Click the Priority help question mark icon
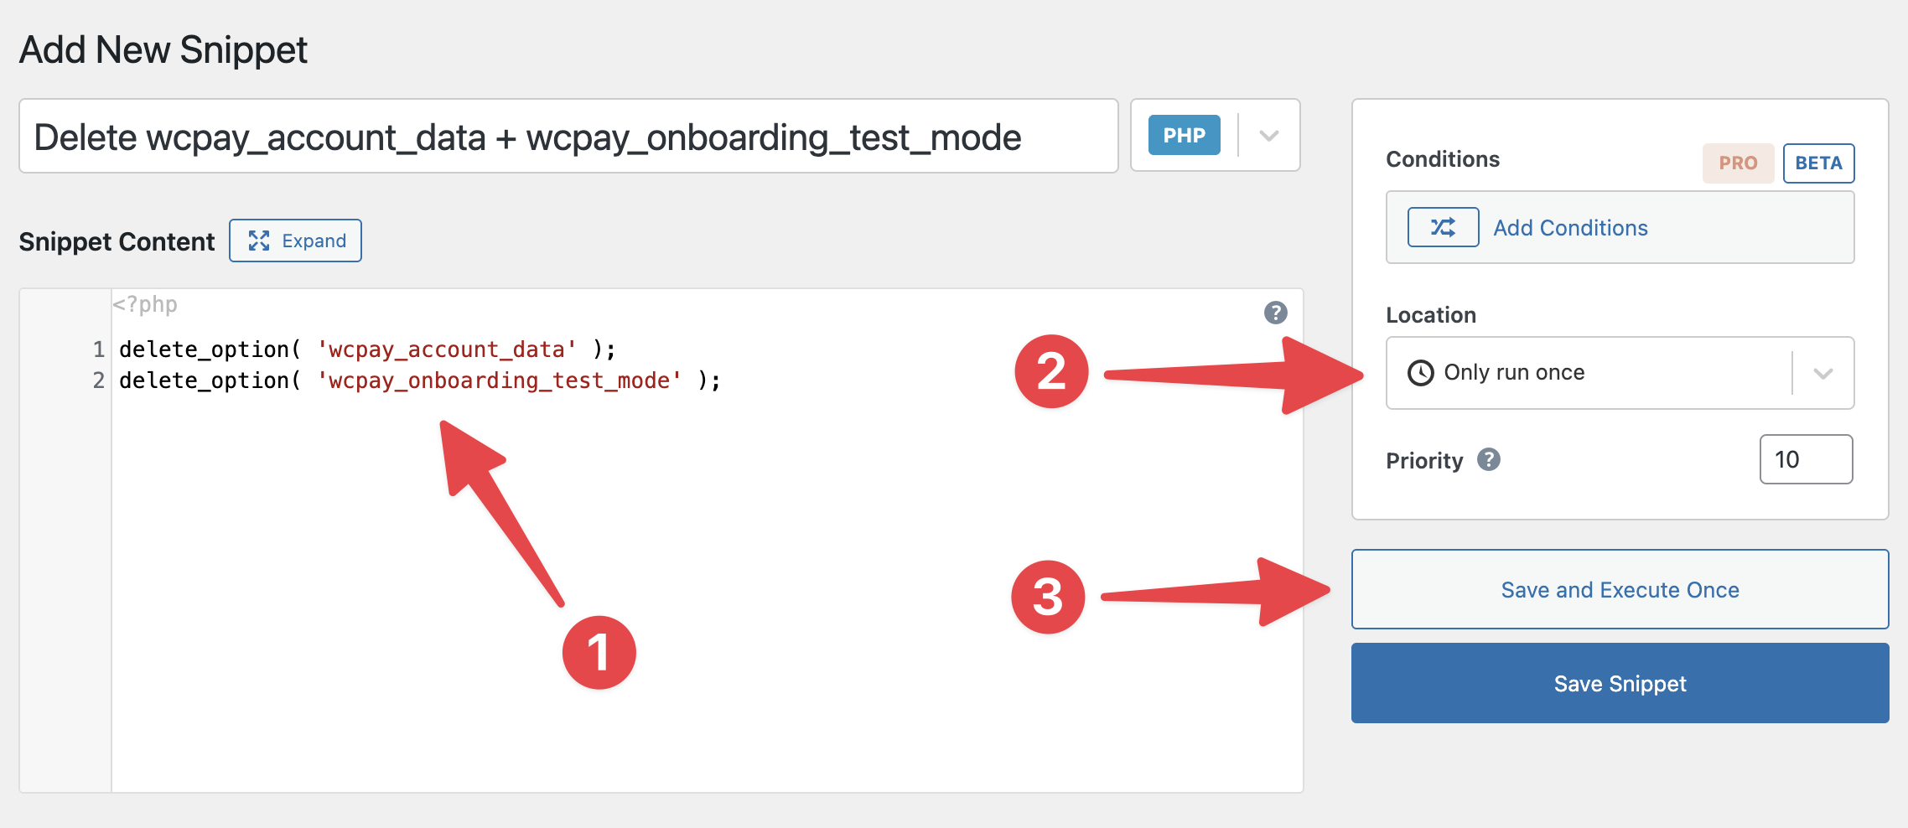 pos(1488,459)
